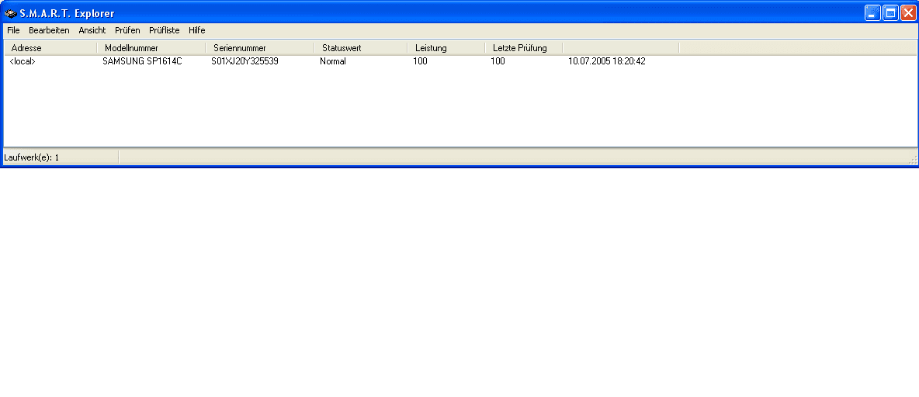The image size is (919, 397).
Task: Open the File menu
Action: (13, 30)
